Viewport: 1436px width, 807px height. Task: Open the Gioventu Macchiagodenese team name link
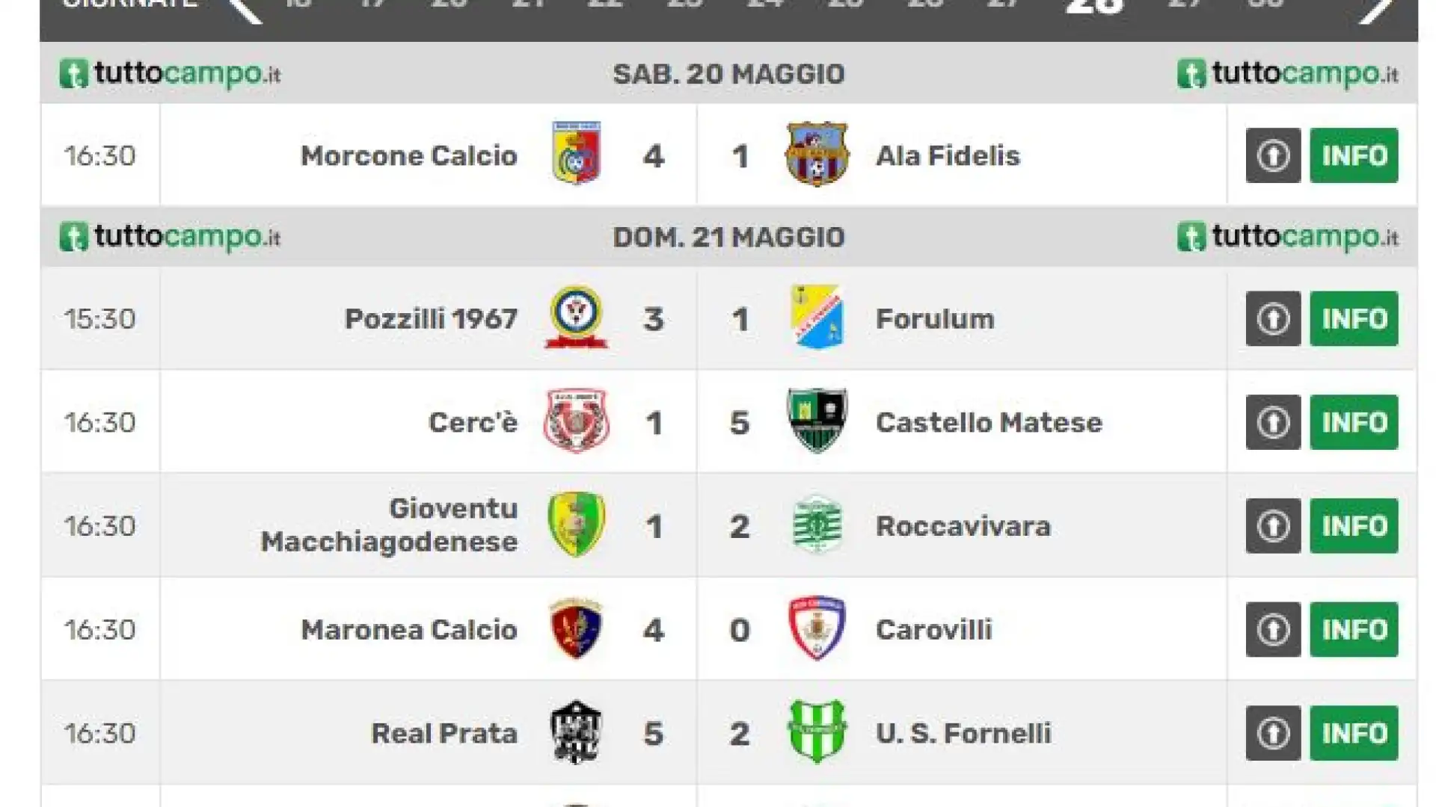389,525
